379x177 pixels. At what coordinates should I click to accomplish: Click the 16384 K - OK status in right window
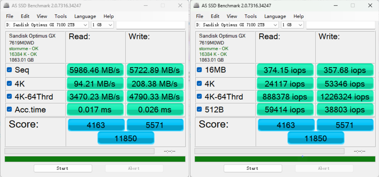coord(213,54)
